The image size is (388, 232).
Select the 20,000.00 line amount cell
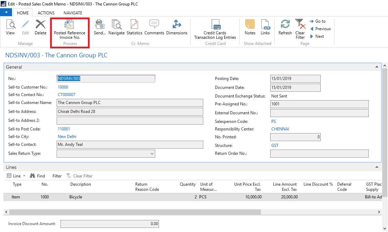(289, 197)
